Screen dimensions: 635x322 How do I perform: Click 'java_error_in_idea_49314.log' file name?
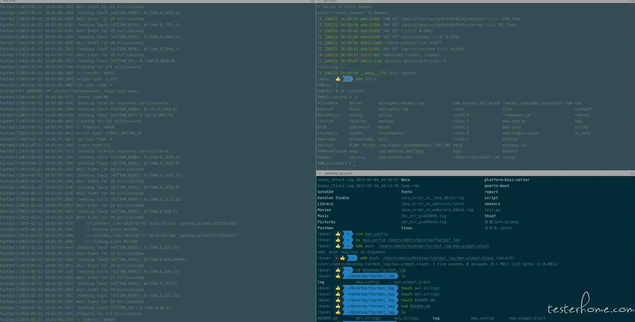432,198
